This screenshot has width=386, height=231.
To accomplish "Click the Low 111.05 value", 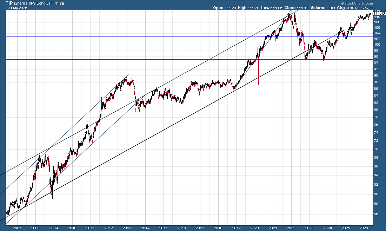I will coord(272,8).
